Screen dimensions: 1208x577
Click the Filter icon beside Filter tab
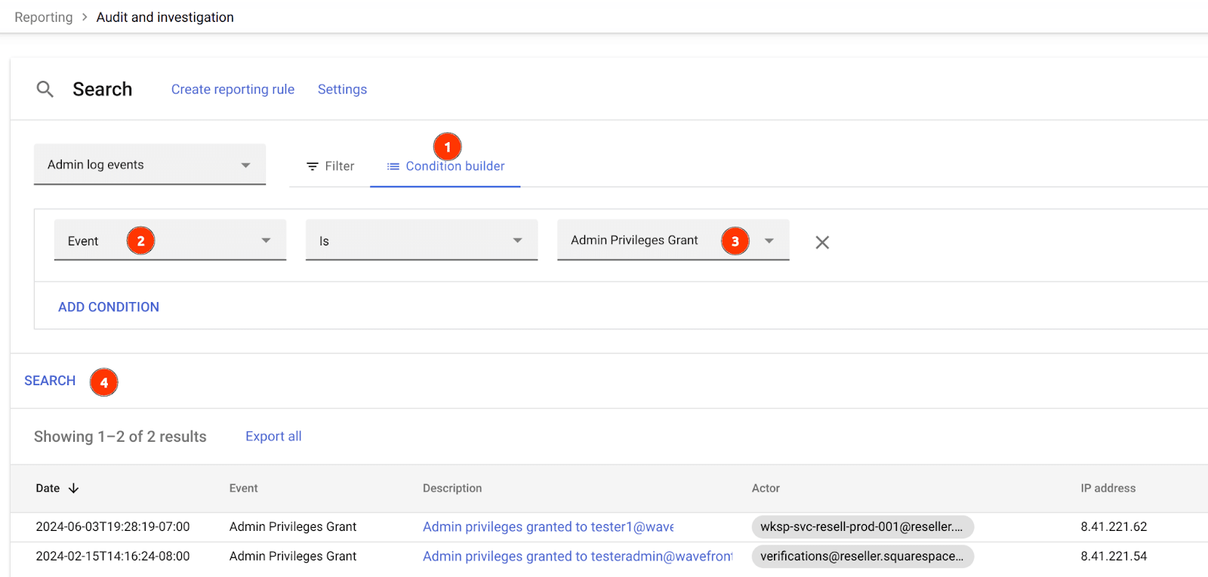tap(312, 166)
